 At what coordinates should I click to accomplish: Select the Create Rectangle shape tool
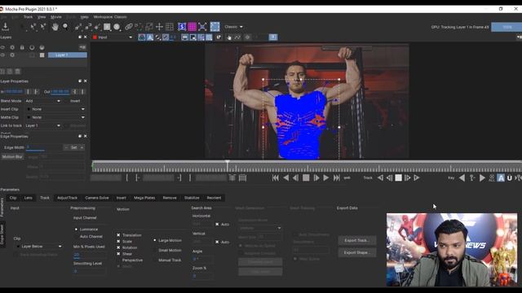click(107, 27)
